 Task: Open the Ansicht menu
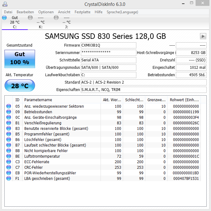(x=64, y=12)
